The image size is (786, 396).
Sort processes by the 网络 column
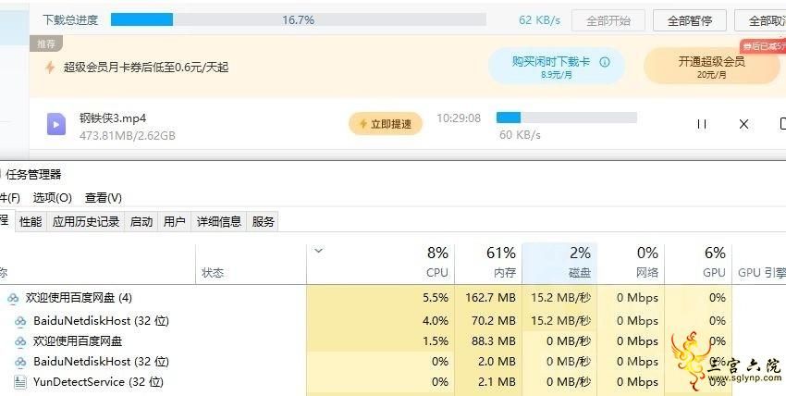631,264
